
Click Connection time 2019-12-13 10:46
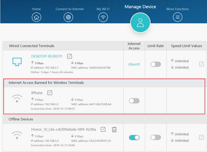(x=53, y=145)
